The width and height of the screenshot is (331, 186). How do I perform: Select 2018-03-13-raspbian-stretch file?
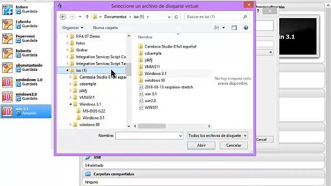pos(169,87)
